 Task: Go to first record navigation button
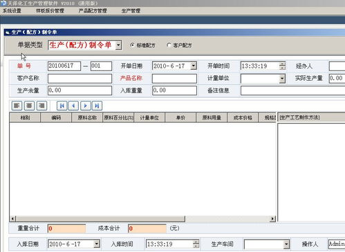(x=62, y=106)
